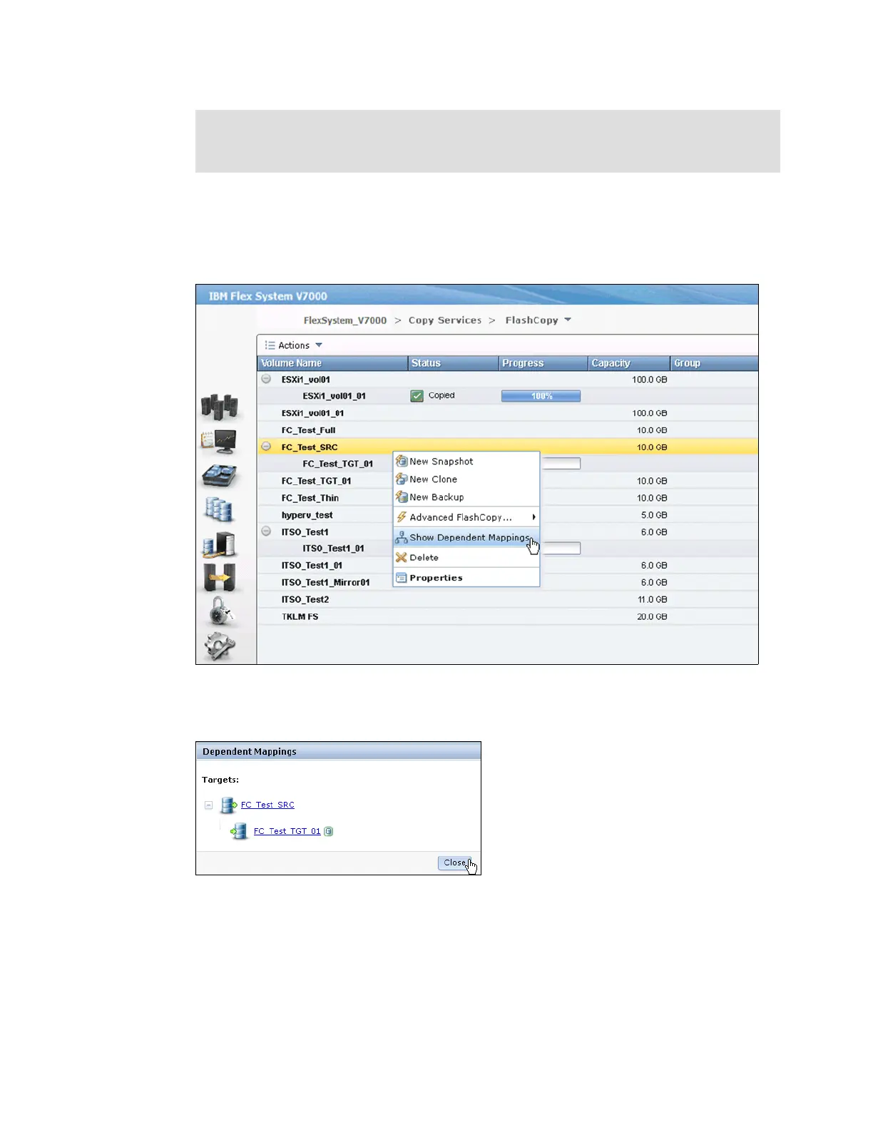Go to FlexSystem_V7000 breadcrumb
Image resolution: width=873 pixels, height=1130 pixels.
click(345, 320)
